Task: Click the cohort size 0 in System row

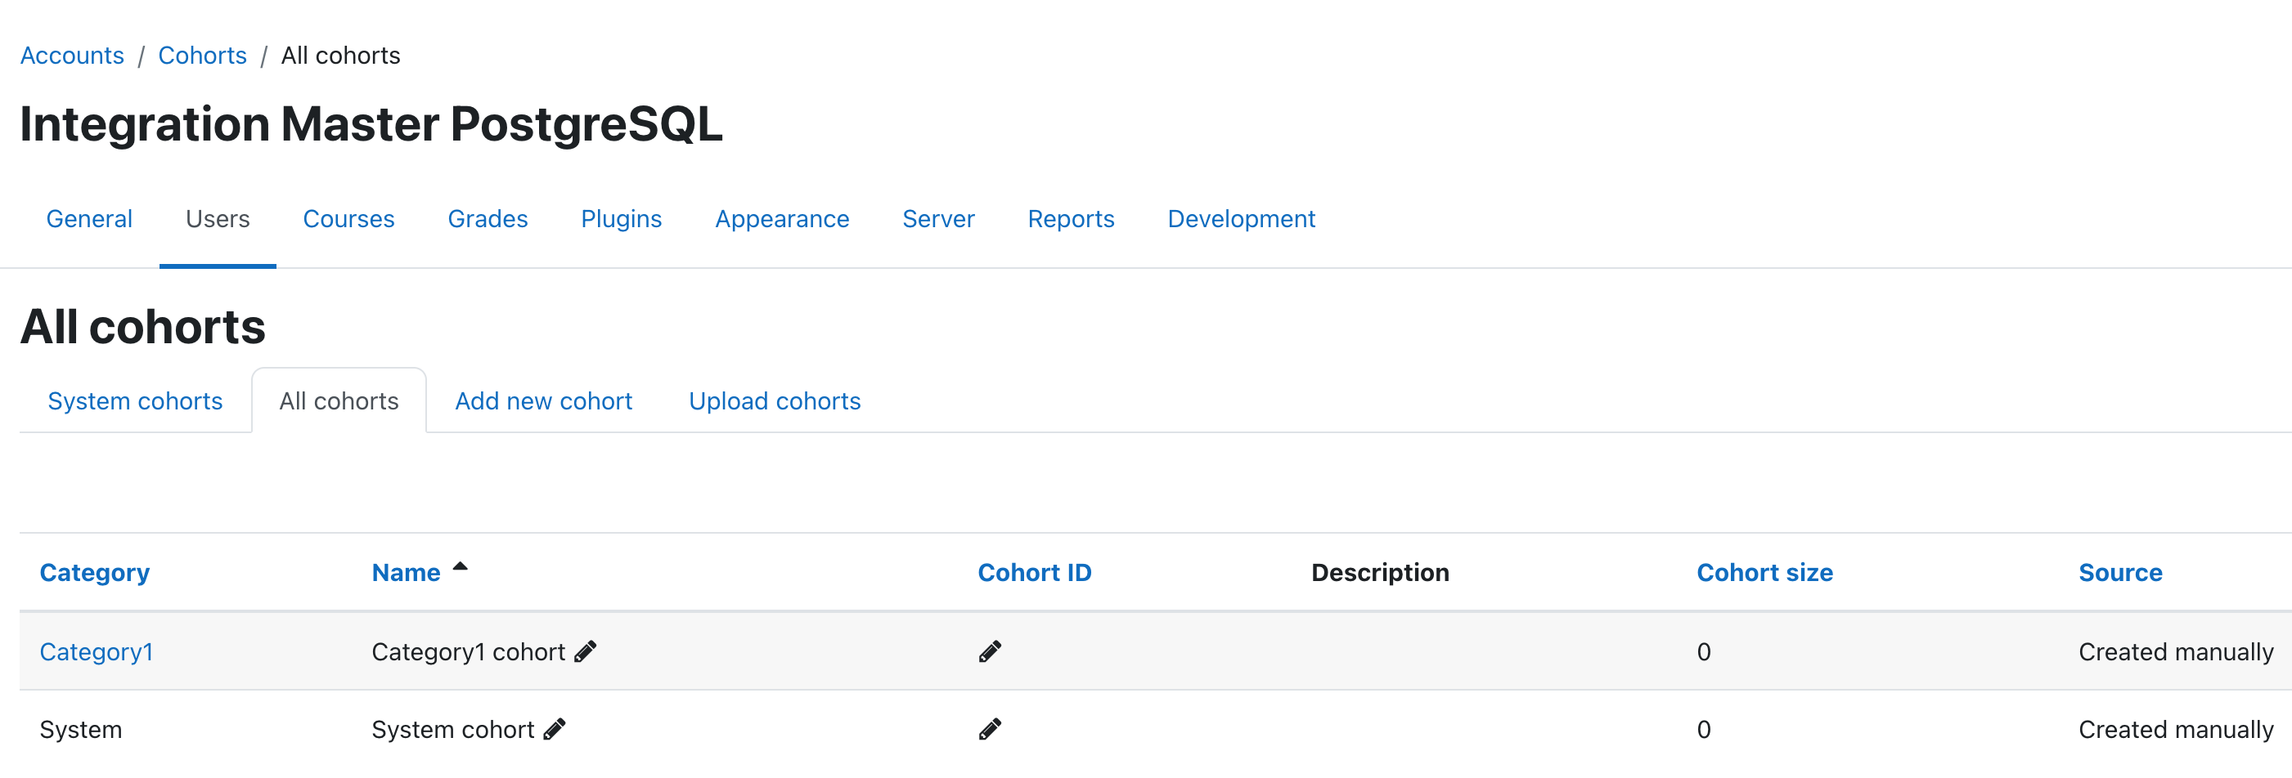Action: (x=1704, y=729)
